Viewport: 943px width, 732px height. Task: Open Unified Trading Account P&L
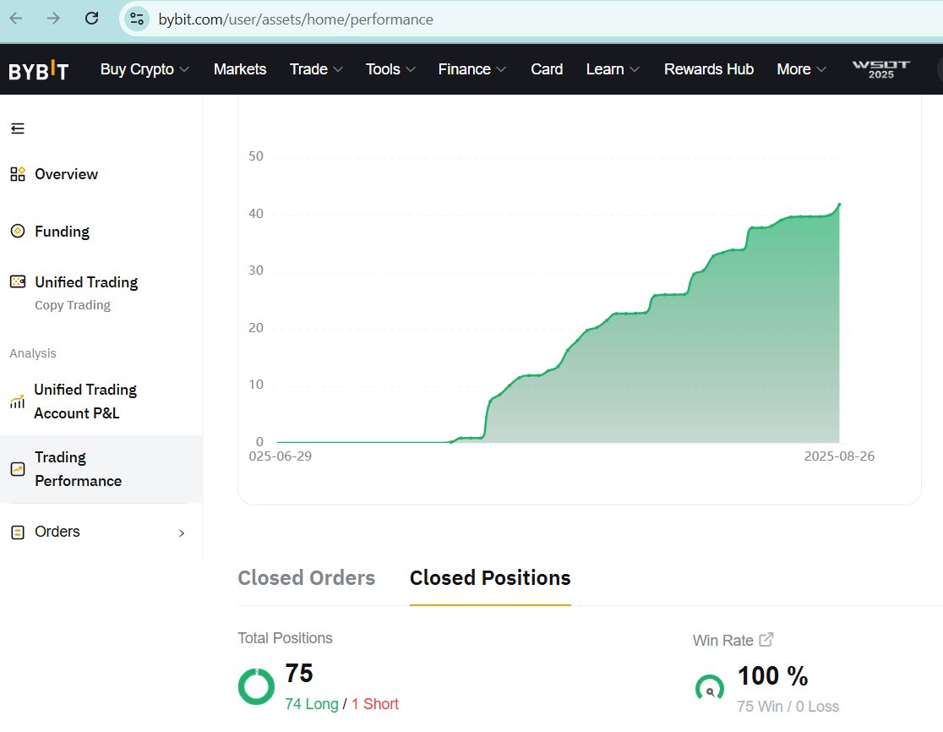(84, 402)
